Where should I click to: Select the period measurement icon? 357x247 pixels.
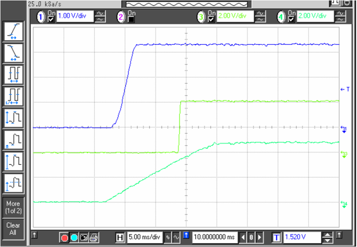click(13, 75)
